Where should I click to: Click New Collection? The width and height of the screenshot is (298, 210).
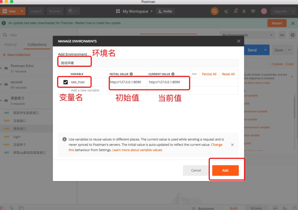point(16,55)
